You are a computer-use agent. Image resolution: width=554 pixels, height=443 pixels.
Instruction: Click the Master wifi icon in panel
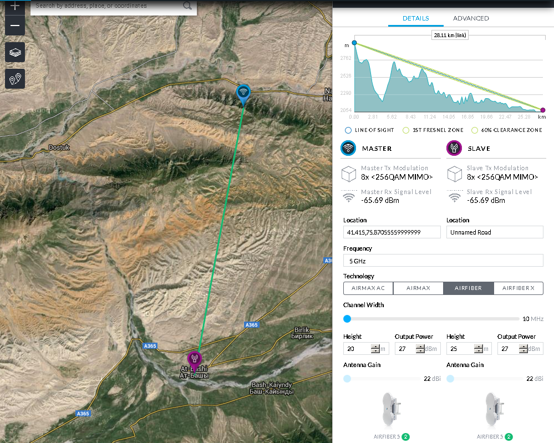coord(348,148)
